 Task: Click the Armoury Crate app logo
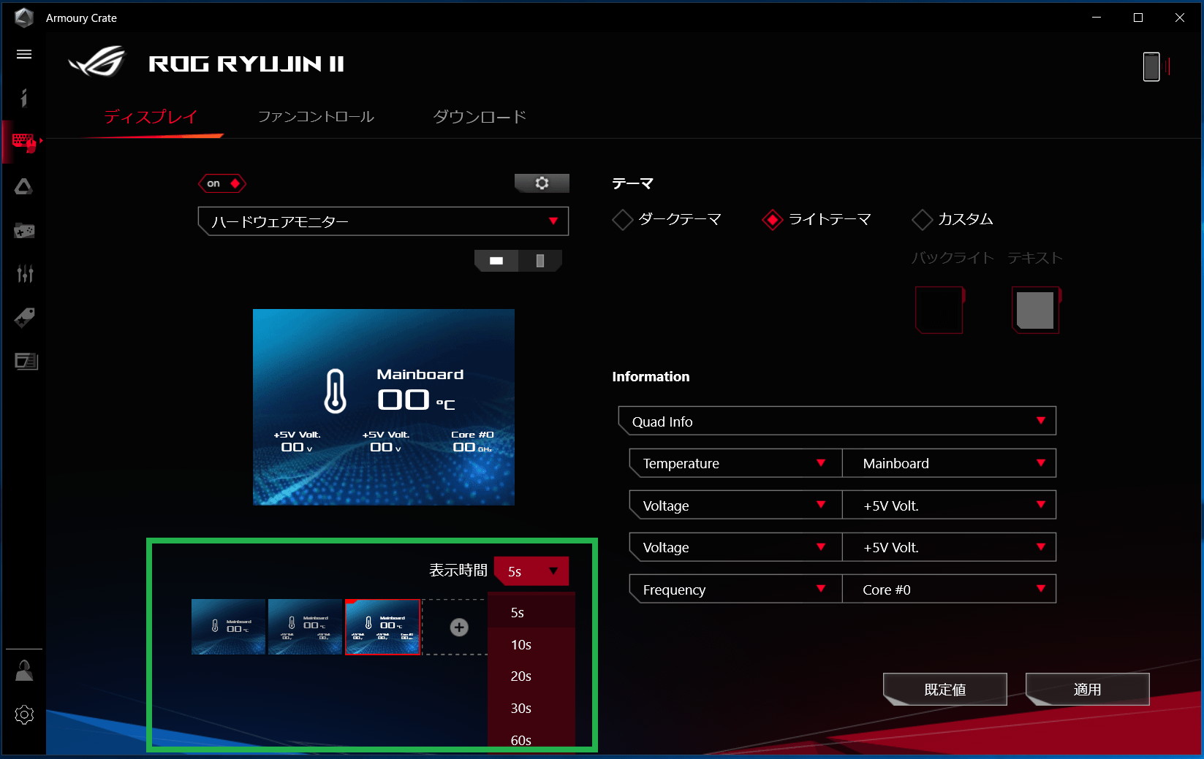coord(24,18)
